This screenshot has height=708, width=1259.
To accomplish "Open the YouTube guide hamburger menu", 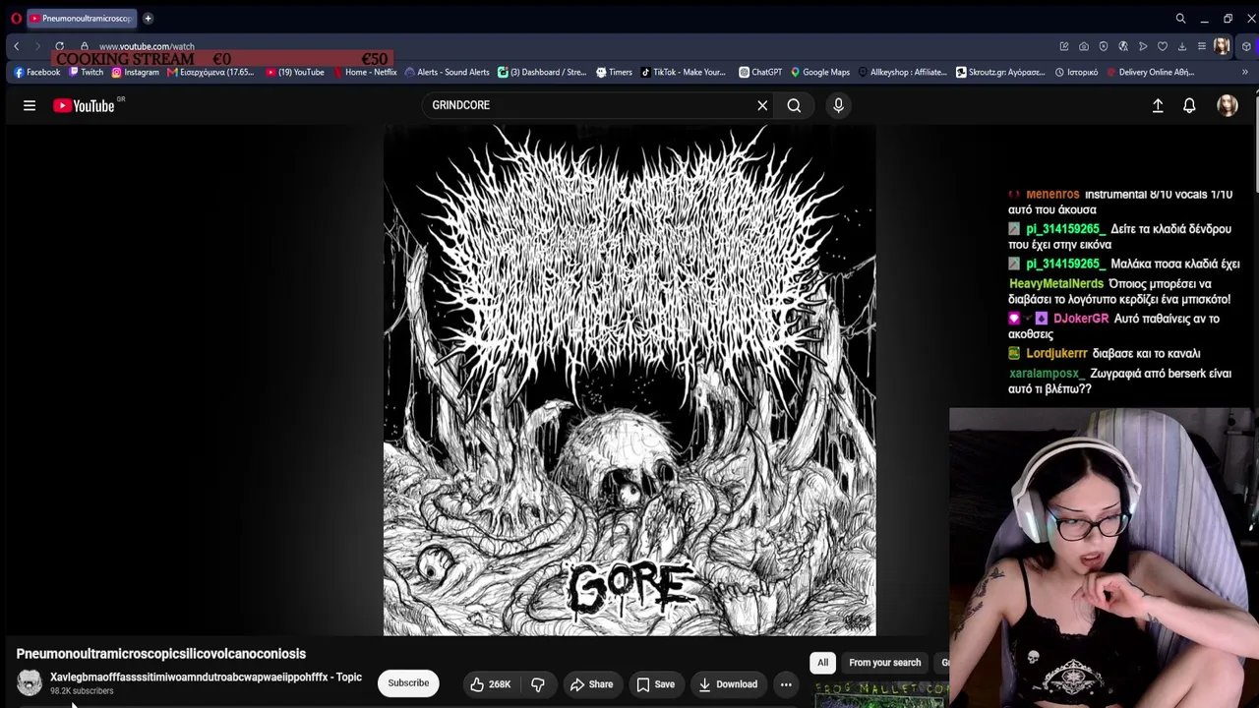I will point(30,105).
